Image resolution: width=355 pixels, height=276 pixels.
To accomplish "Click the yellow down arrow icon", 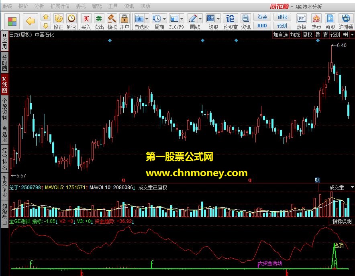I will pyautogui.click(x=46, y=26).
